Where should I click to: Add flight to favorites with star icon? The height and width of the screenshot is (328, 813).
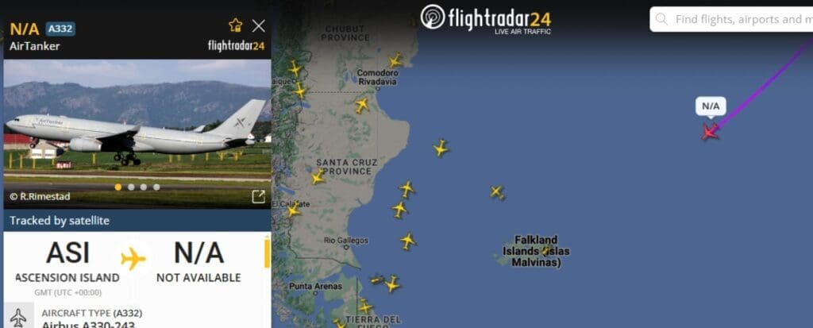(235, 25)
